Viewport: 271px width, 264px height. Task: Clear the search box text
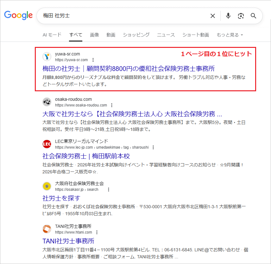[x=213, y=16]
